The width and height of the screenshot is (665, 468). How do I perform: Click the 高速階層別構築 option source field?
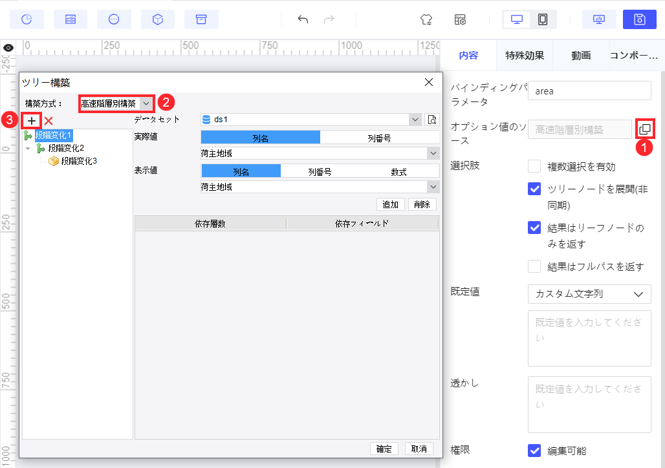coord(580,129)
